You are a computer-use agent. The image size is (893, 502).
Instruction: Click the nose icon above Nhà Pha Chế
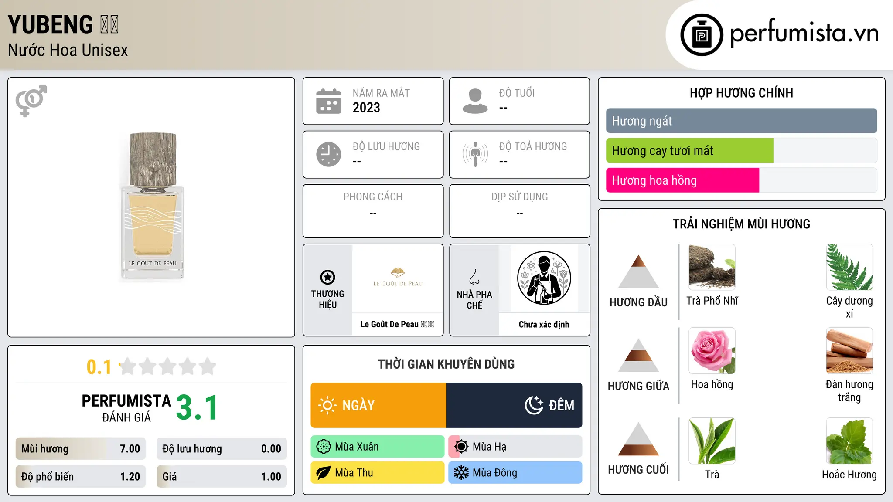[474, 277]
